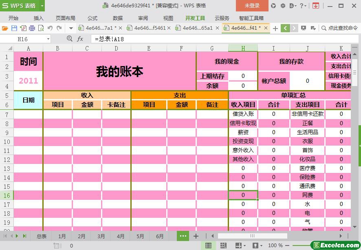Viewport: 361px width, 250px height.
Task: Switch to the 3月 sheet tab
Action: pos(101,236)
